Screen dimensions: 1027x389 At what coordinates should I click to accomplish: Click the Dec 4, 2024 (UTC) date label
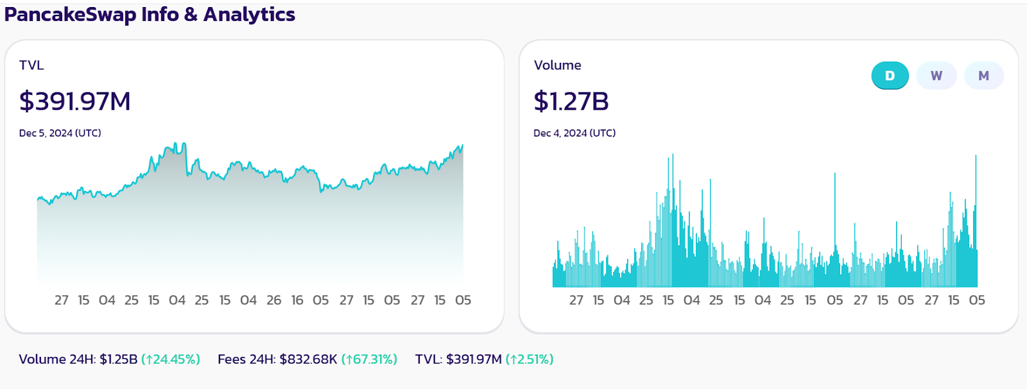(574, 133)
